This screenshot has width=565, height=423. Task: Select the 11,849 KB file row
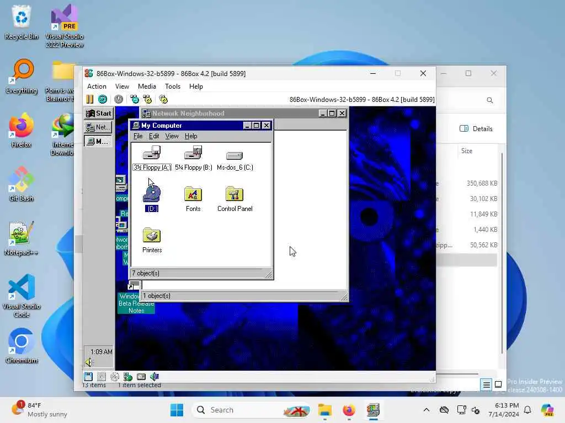[467, 214]
